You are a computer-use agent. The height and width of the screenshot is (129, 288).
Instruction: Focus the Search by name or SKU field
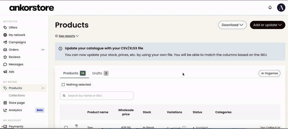96,96
